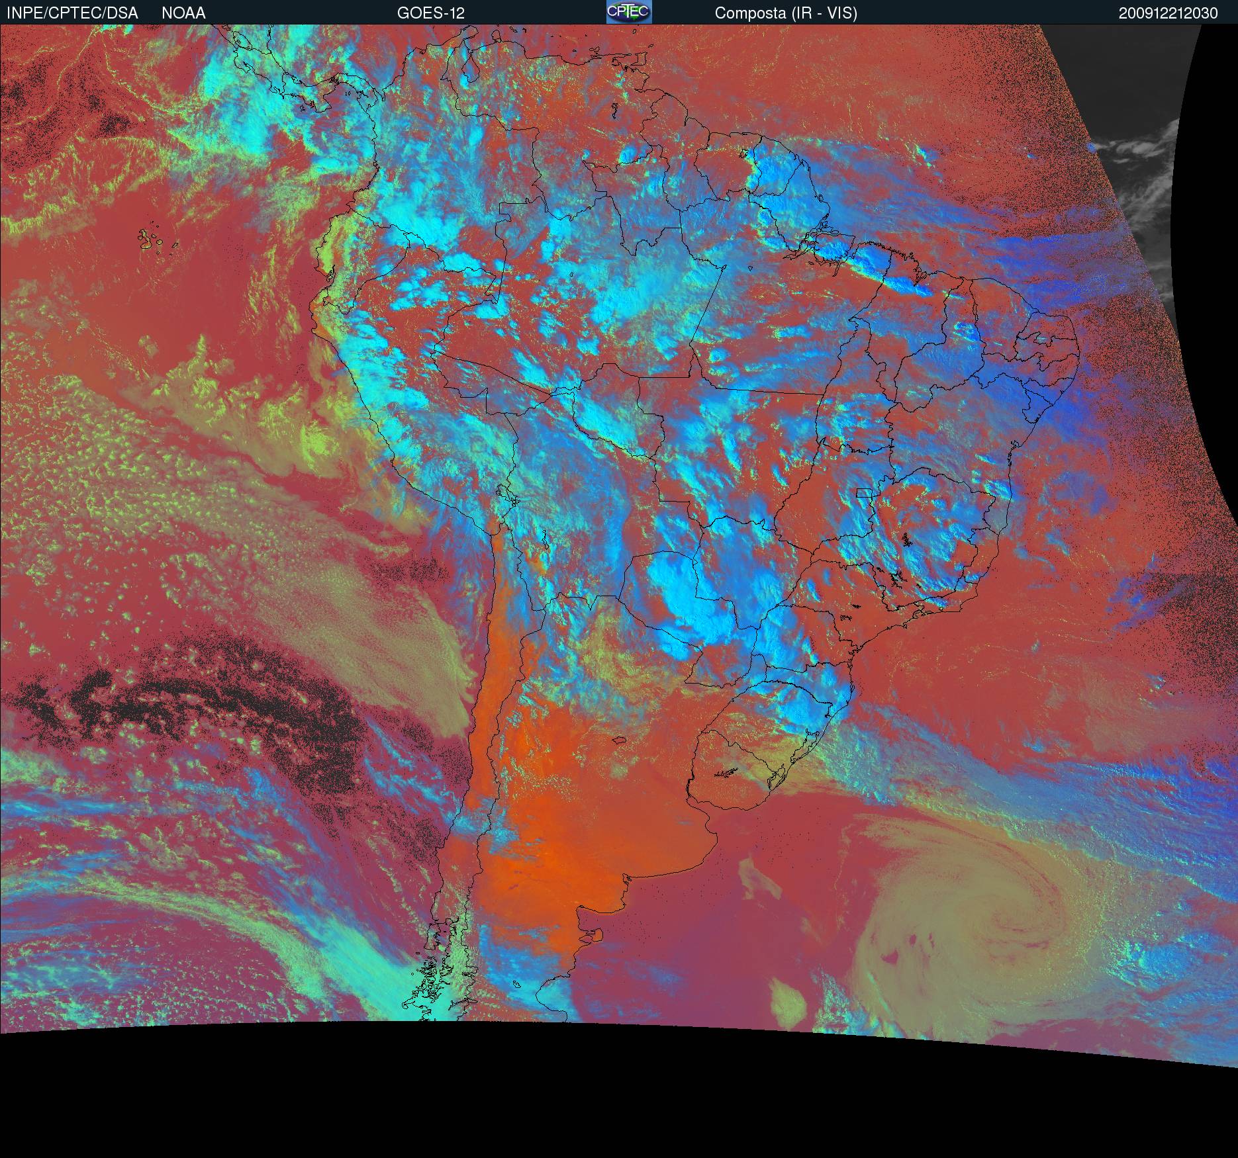Click the CPTEC logo in header
Viewport: 1238px width, 1158px height.
tap(628, 12)
